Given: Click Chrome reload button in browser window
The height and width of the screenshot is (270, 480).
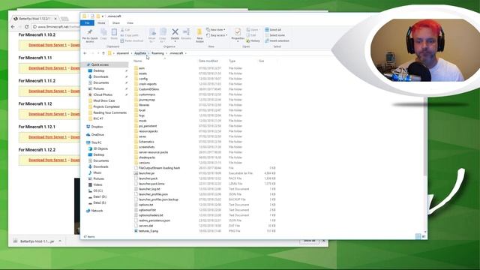Looking at the screenshot, I should tap(27, 27).
